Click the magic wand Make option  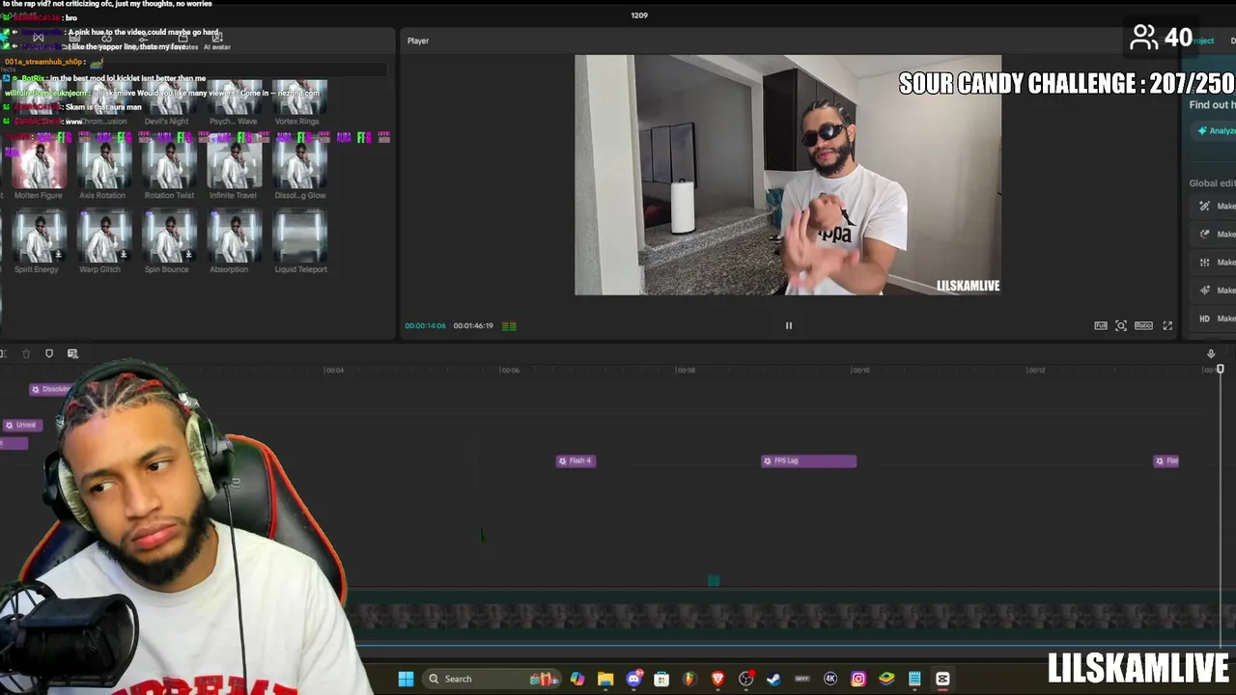pyautogui.click(x=1204, y=206)
